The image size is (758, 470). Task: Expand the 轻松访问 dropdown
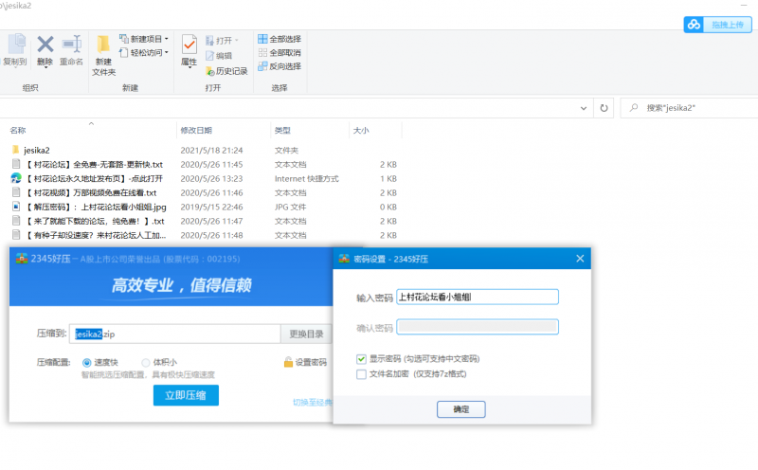[x=167, y=53]
